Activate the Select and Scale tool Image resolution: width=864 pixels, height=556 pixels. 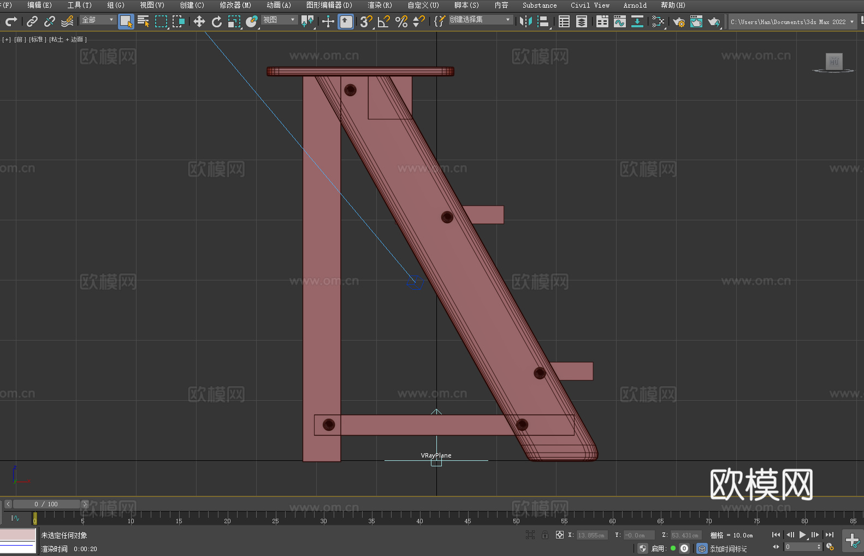234,21
